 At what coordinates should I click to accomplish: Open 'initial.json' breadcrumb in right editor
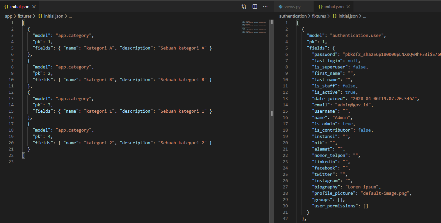348,16
